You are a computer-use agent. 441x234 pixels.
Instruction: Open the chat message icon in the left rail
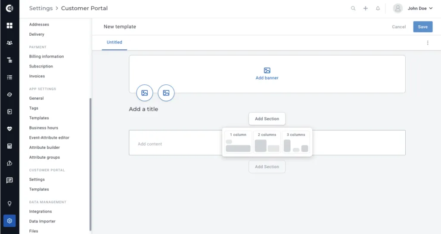click(9, 180)
